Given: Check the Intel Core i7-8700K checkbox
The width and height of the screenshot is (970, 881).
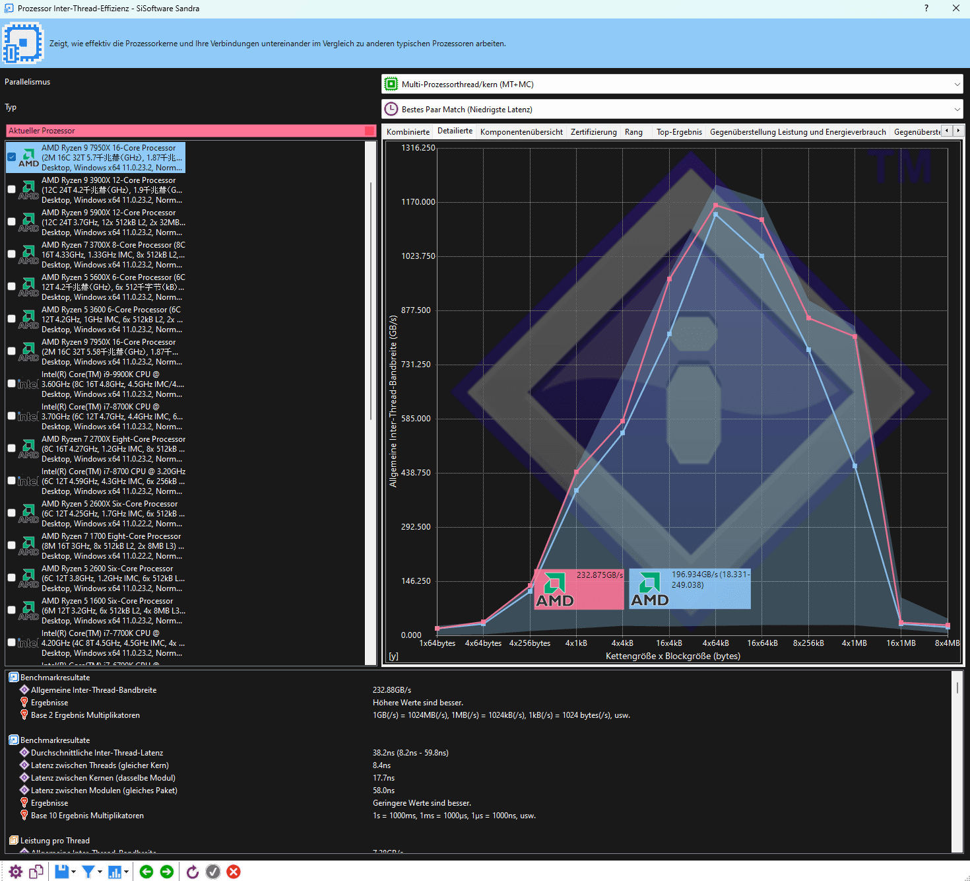Looking at the screenshot, I should [x=12, y=416].
